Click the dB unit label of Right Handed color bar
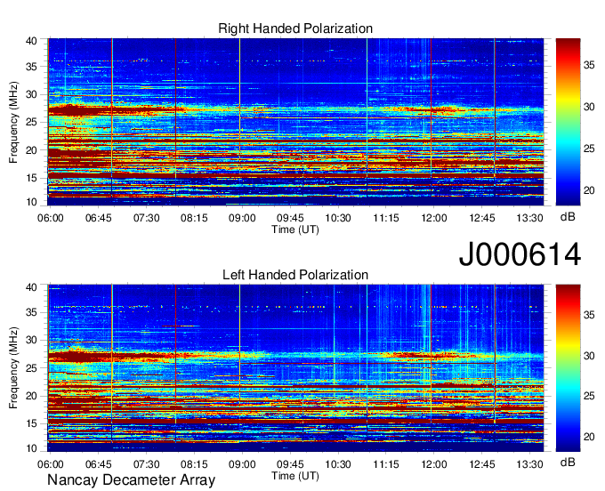Image resolution: width=605 pixels, height=491 pixels. click(x=568, y=217)
